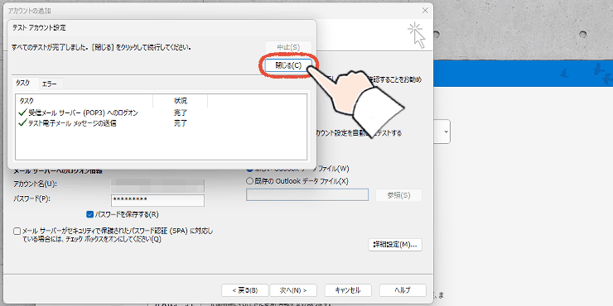Enable the SPA secure password authentication checkbox

pos(17,231)
